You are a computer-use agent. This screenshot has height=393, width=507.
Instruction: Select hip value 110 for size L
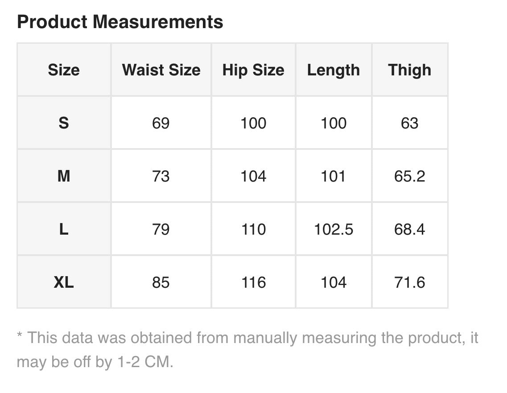click(x=253, y=229)
